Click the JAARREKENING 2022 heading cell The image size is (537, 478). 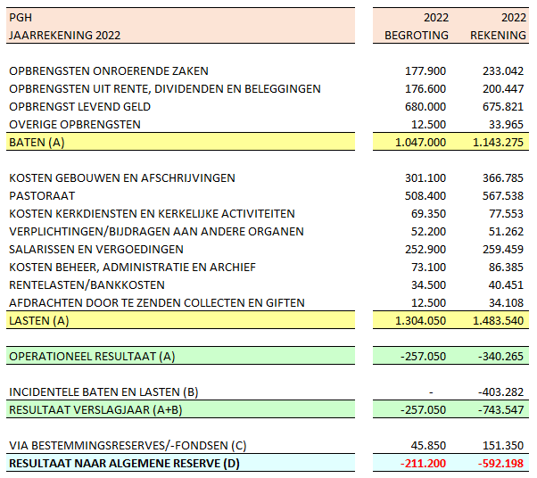(64, 35)
